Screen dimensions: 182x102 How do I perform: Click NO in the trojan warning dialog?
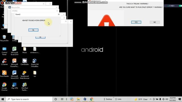coord(155,22)
